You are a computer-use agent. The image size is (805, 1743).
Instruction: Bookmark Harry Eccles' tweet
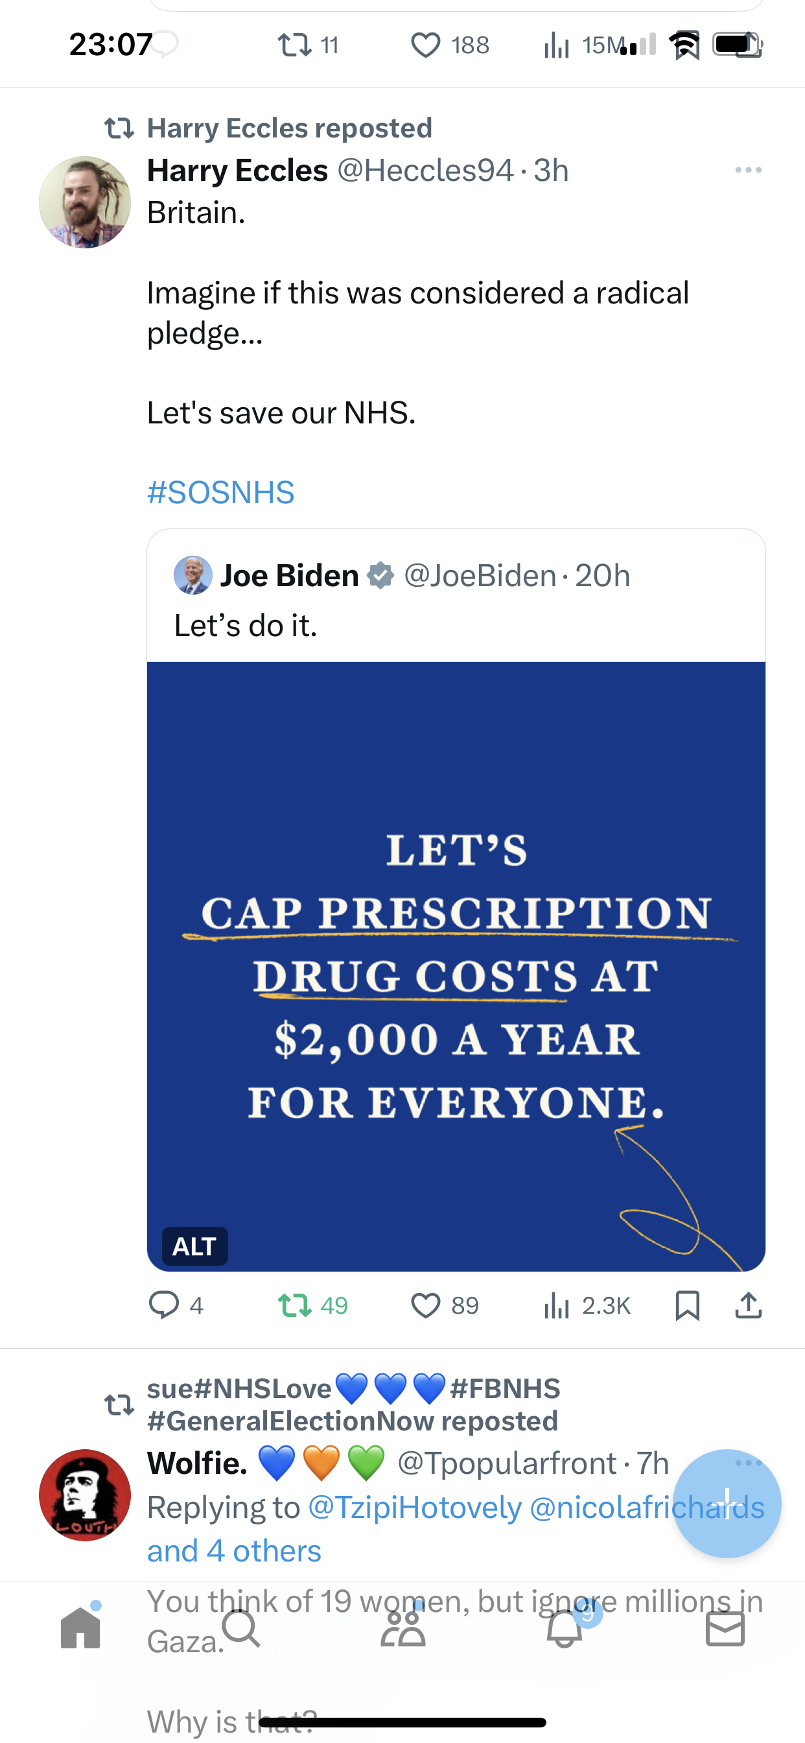(687, 1305)
